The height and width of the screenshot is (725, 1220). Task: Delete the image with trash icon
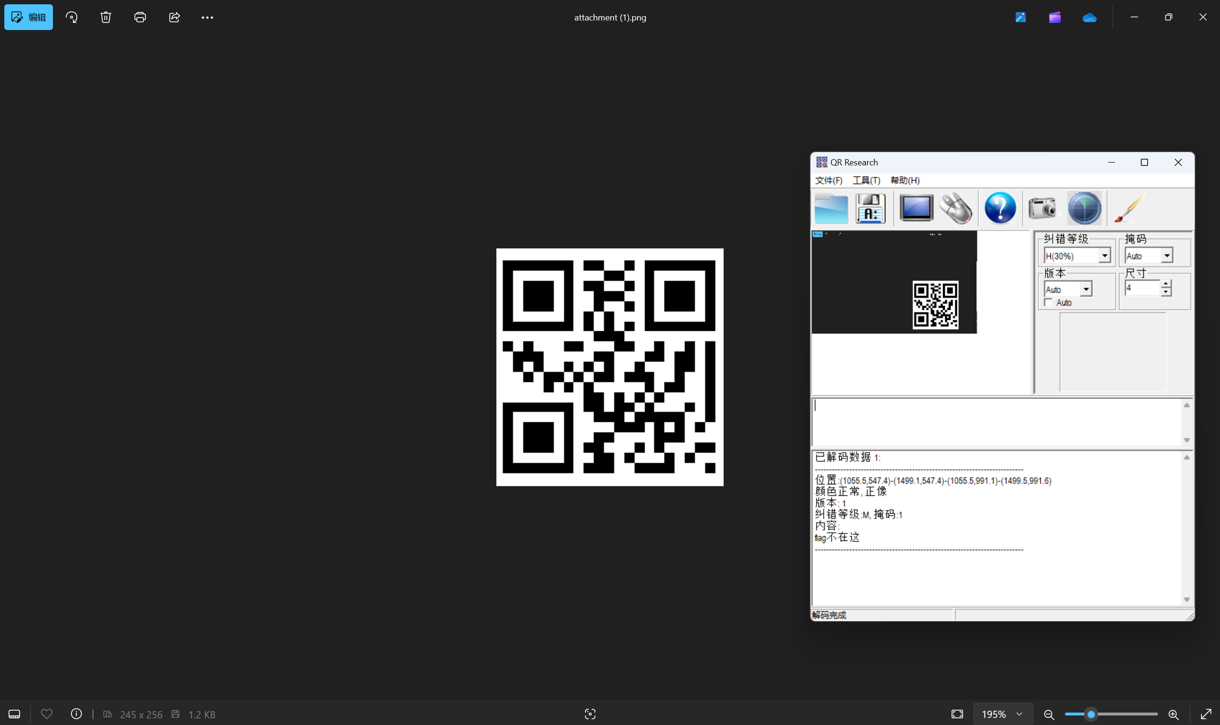click(105, 17)
